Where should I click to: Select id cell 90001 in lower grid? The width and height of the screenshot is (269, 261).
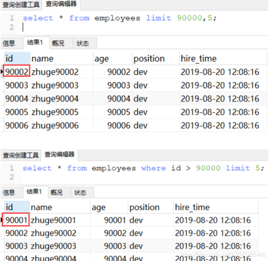pos(16,220)
